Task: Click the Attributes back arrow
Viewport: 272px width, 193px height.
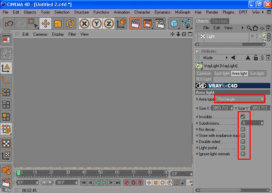Action: [233, 58]
